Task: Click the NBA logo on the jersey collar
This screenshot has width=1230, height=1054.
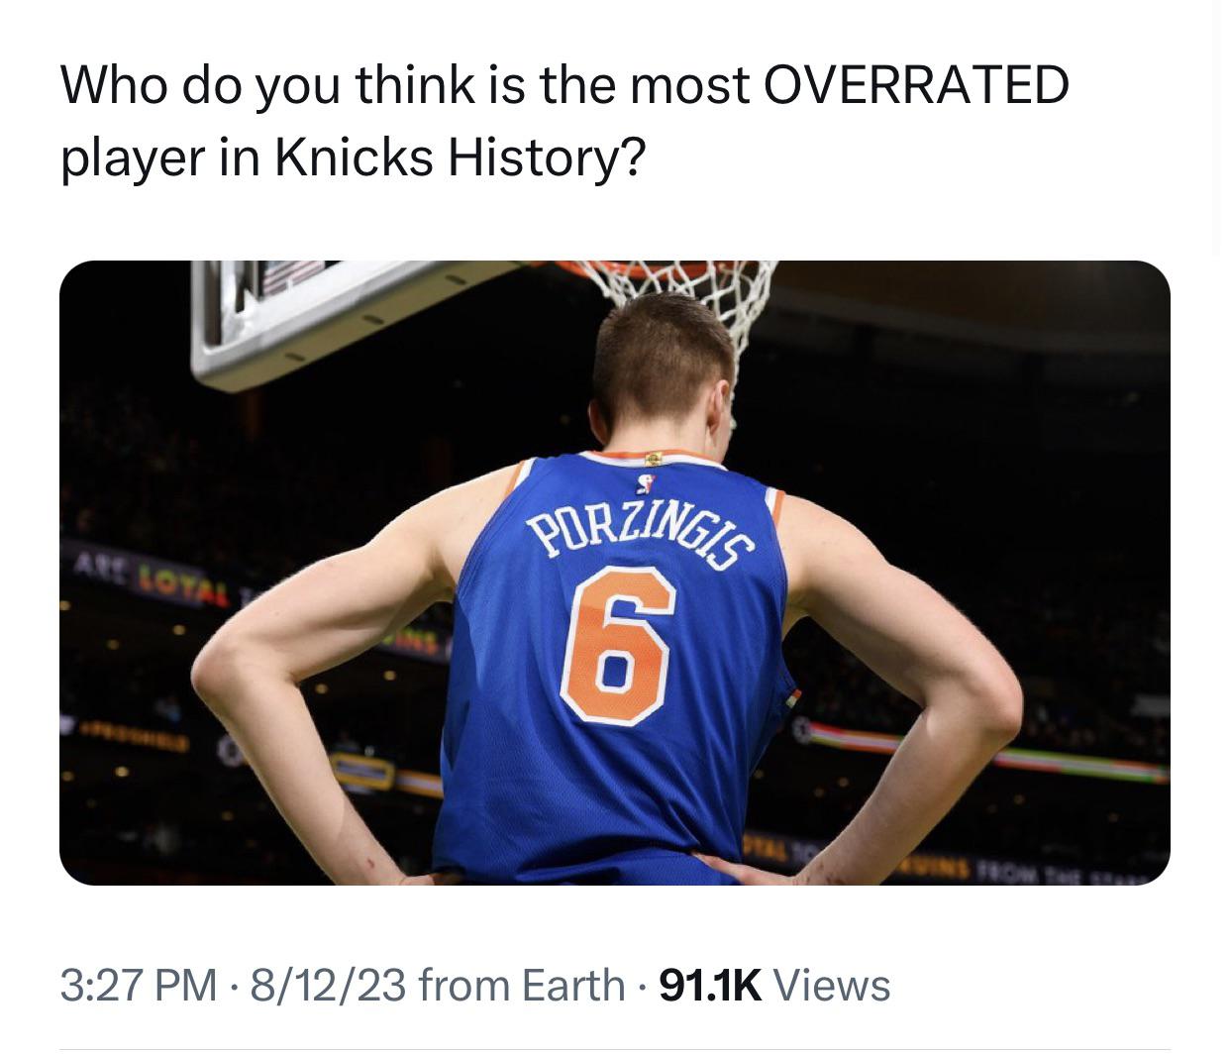Action: click(647, 484)
